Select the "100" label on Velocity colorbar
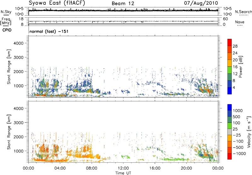 point(237,123)
